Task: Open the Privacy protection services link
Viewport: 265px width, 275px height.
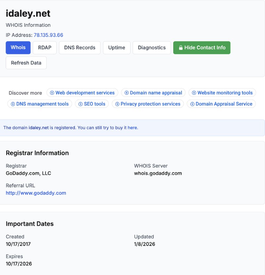Action: click(150, 104)
